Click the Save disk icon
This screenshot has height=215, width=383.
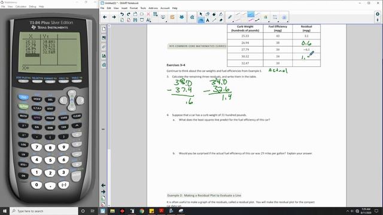[135, 20]
